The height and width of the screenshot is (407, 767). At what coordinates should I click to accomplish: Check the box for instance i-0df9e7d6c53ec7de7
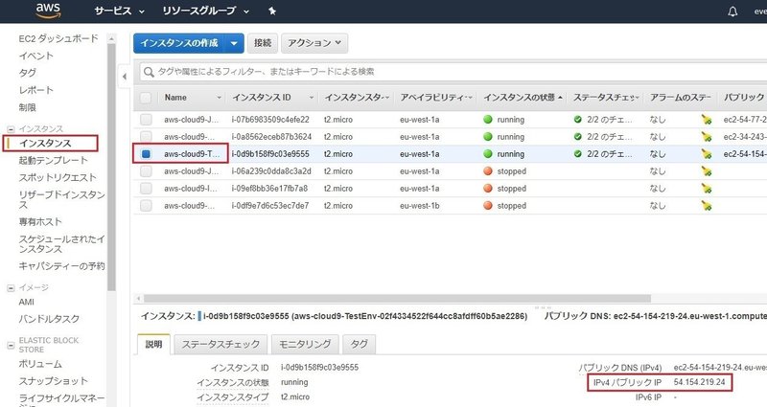(x=146, y=206)
